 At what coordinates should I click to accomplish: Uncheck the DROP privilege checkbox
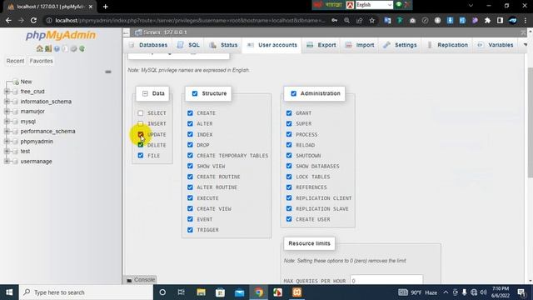pos(190,145)
